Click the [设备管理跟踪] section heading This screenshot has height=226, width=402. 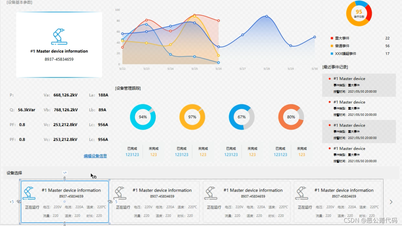[x=128, y=88]
